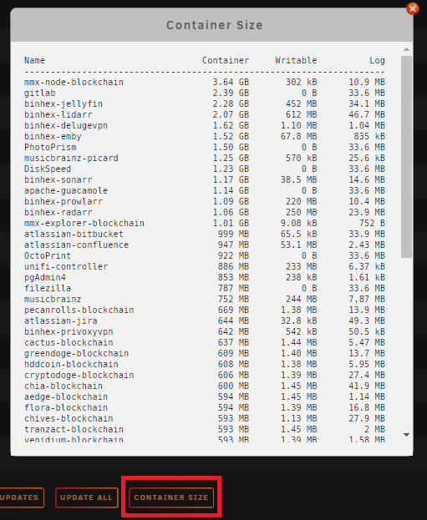The width and height of the screenshot is (427, 520).
Task: Click the 752 B log value
Action: 372,223
